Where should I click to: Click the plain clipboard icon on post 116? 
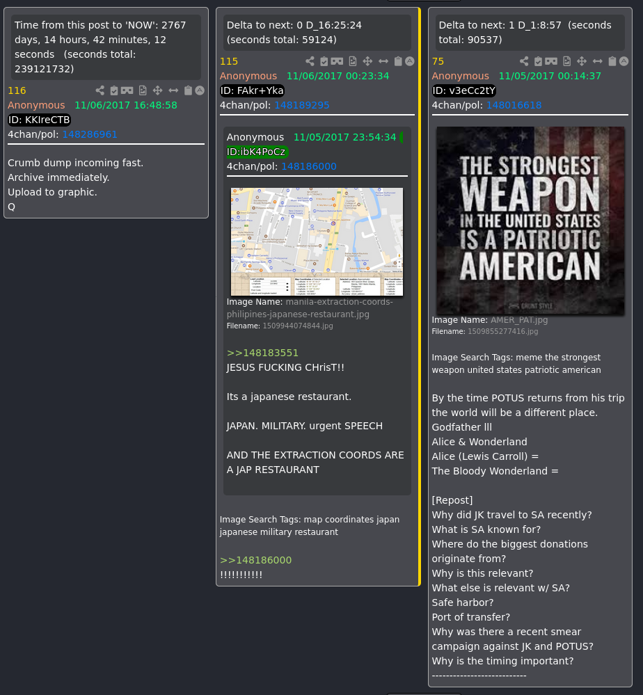click(188, 90)
